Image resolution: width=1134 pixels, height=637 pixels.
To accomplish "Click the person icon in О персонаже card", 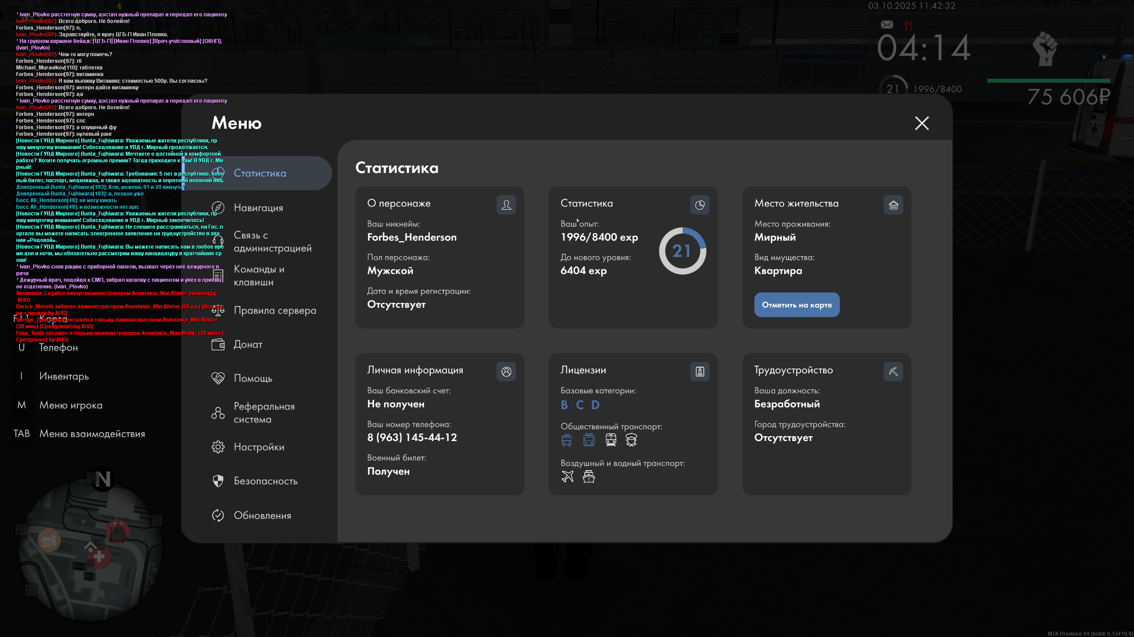I will pyautogui.click(x=506, y=205).
